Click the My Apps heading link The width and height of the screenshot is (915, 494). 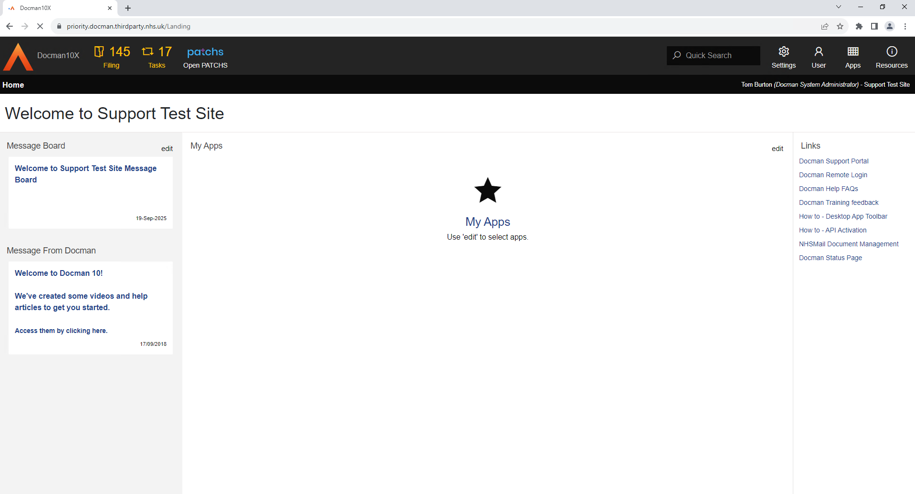coord(487,222)
